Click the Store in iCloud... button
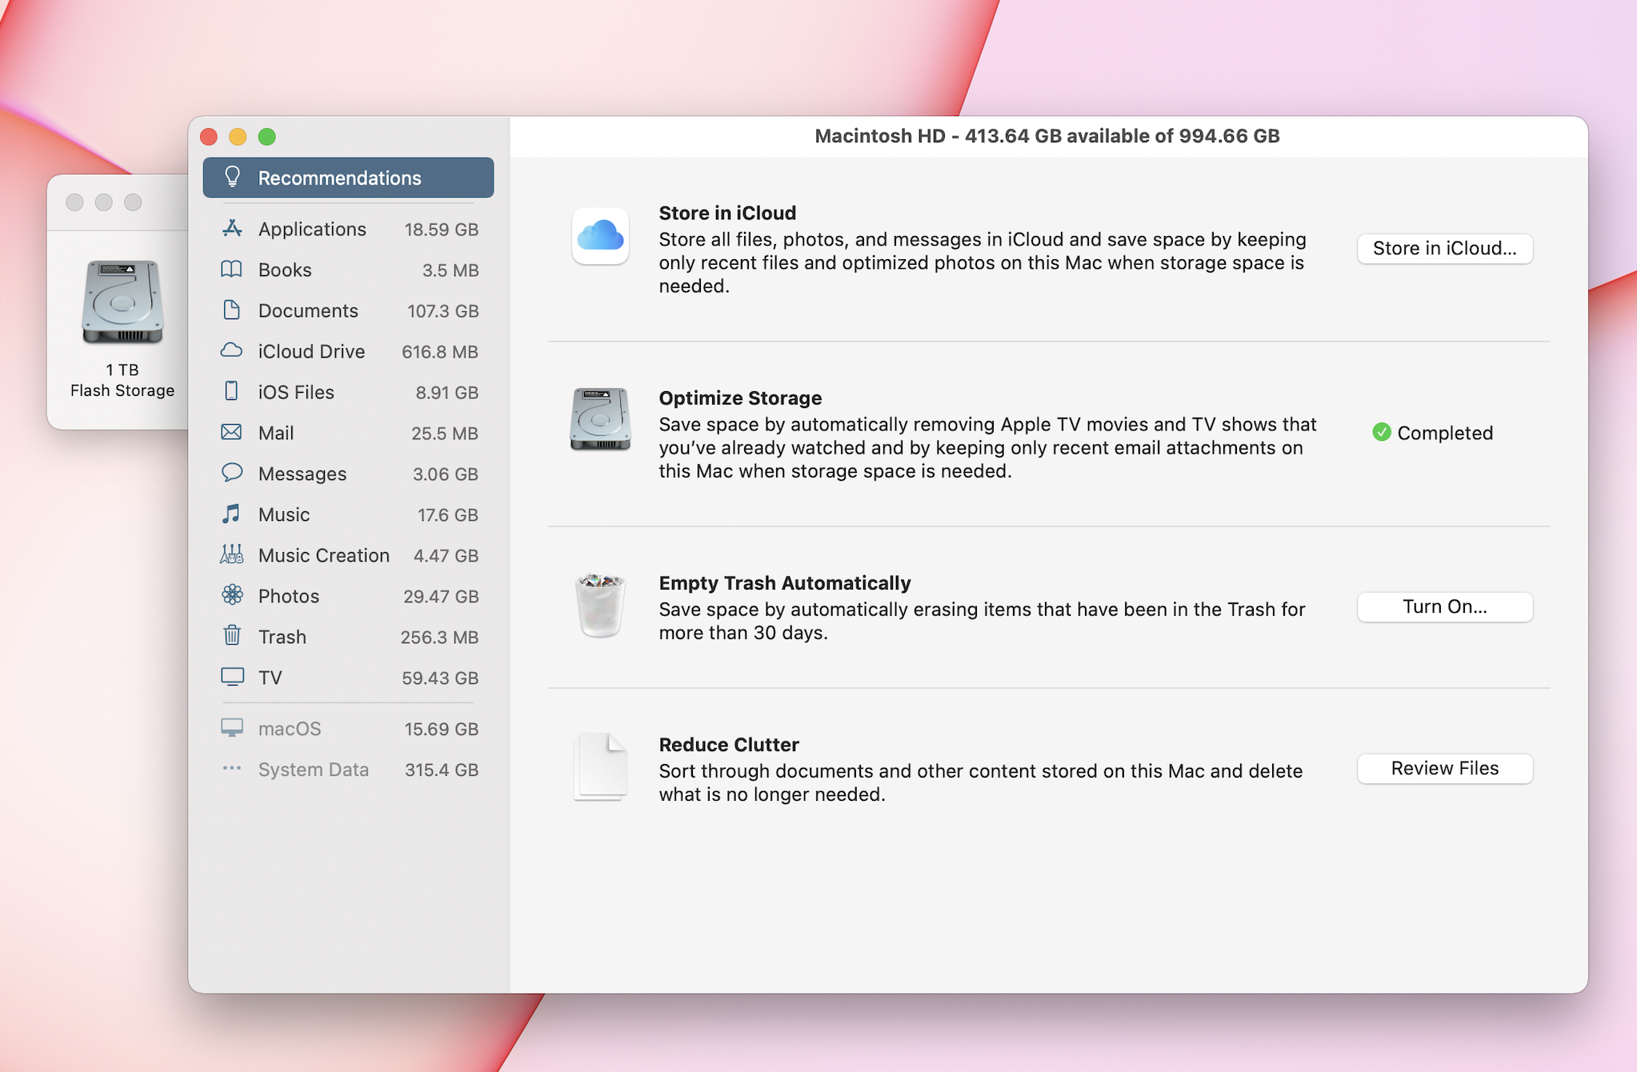Screen dimensions: 1637x1072 pos(1444,249)
